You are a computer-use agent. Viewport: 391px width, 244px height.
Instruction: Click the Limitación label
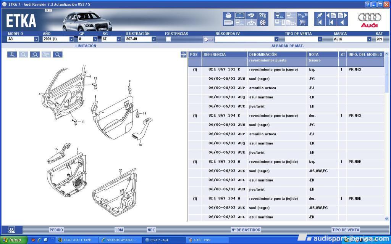click(86, 46)
